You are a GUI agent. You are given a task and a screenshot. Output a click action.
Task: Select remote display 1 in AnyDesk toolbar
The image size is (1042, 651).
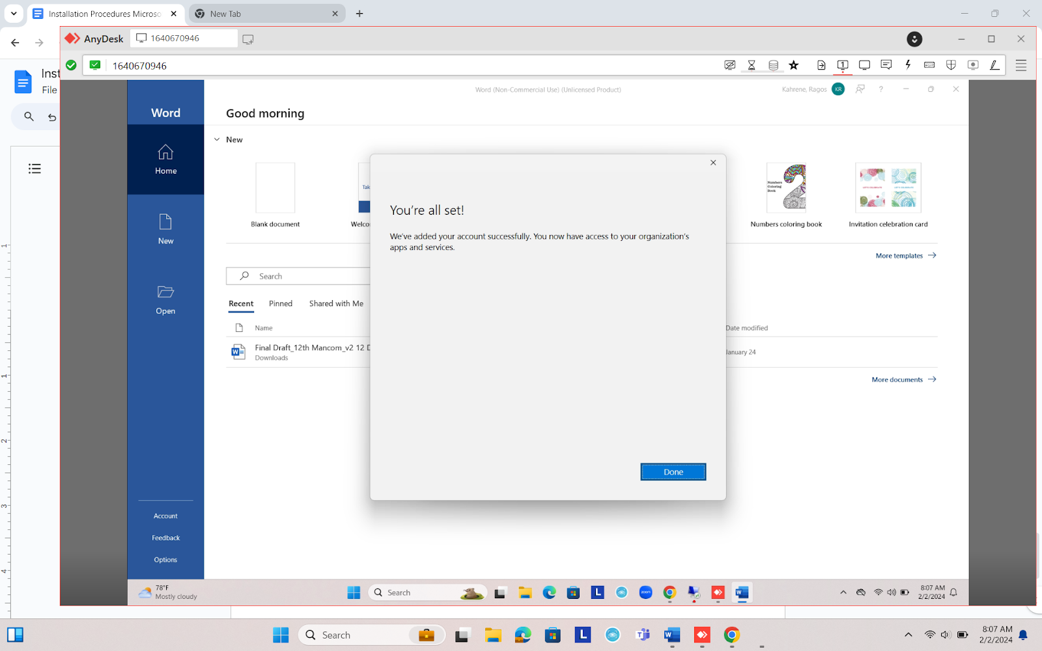point(843,65)
